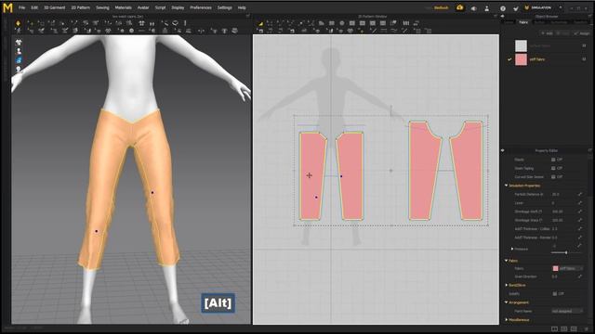
Task: Toggle the Solidify checkbox
Action: coord(555,293)
